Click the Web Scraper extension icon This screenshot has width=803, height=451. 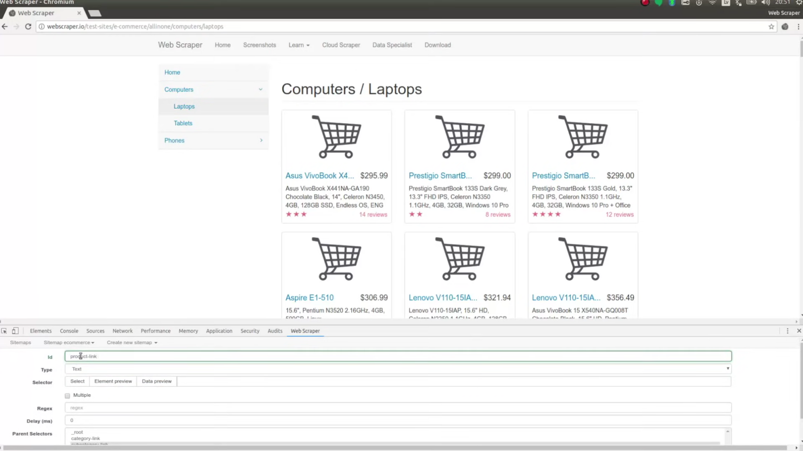coord(785,27)
